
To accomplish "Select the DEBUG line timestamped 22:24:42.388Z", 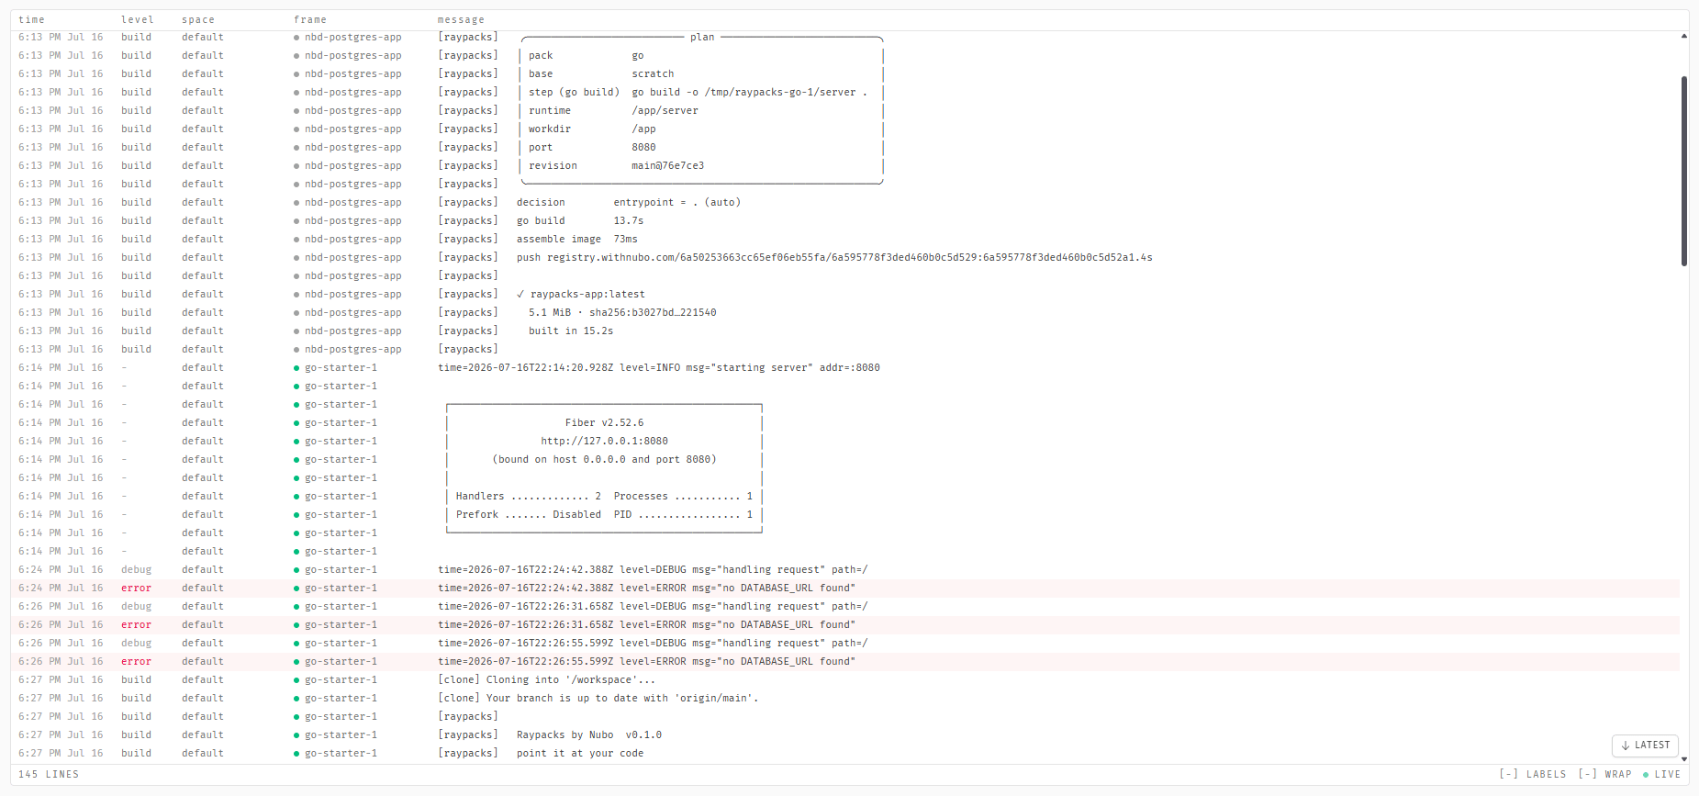I will 845,569.
